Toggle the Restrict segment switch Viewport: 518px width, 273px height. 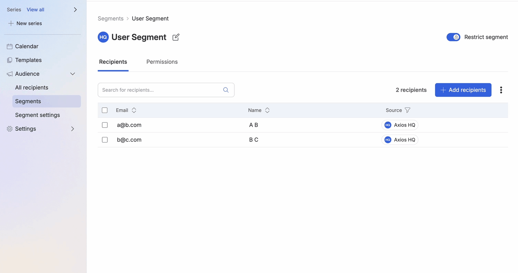click(x=453, y=37)
